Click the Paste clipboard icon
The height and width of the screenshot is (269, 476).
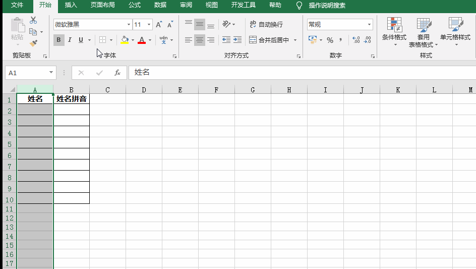[x=17, y=25]
